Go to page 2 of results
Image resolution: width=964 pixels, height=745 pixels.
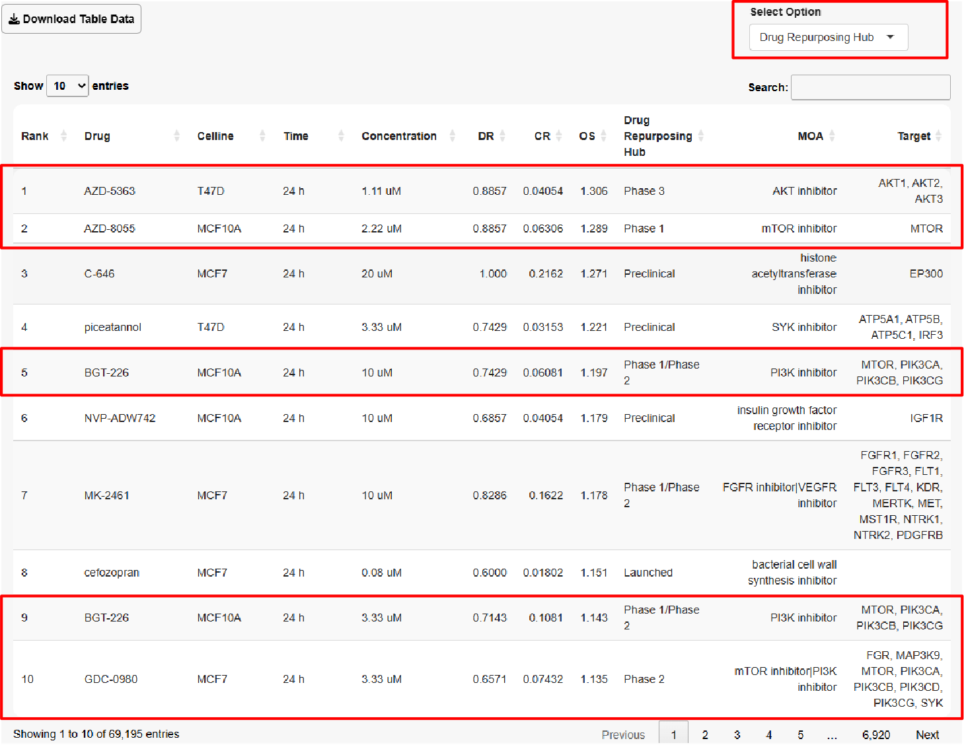point(705,734)
